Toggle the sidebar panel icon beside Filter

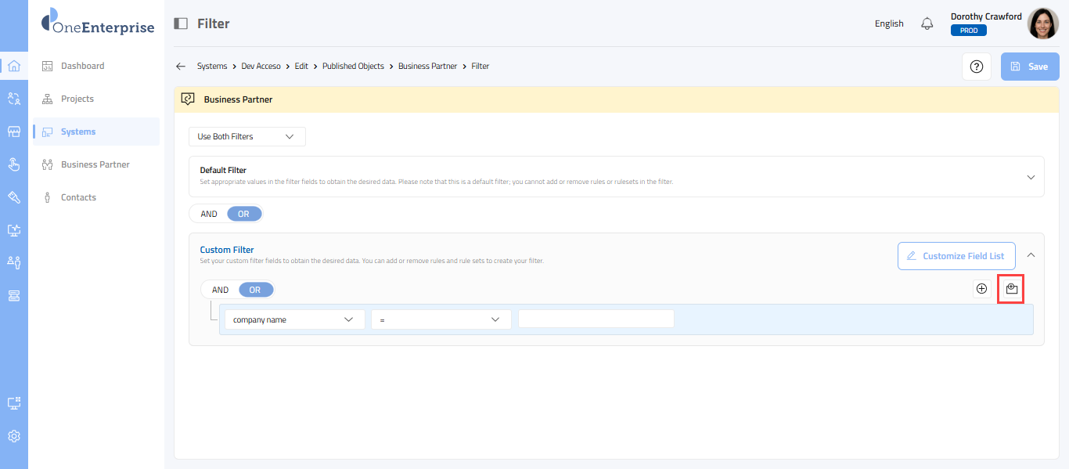[181, 23]
